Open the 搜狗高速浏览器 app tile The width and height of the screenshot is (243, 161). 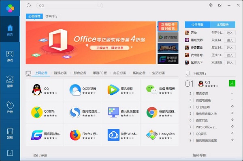pyautogui.click(x=83, y=112)
